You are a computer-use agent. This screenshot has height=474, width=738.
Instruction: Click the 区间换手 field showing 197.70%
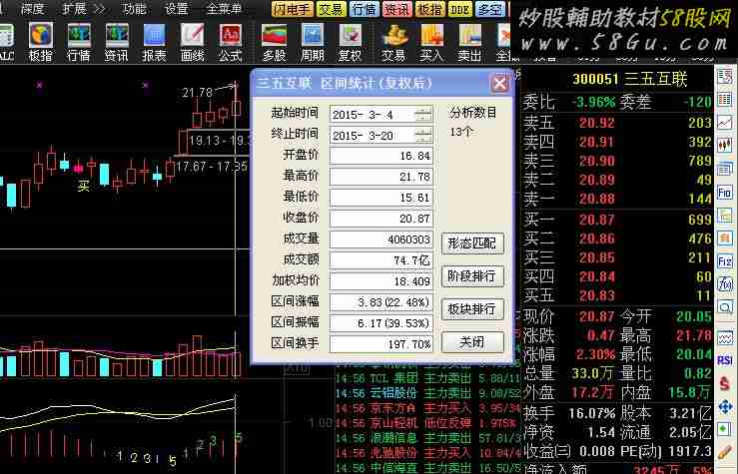click(x=380, y=344)
